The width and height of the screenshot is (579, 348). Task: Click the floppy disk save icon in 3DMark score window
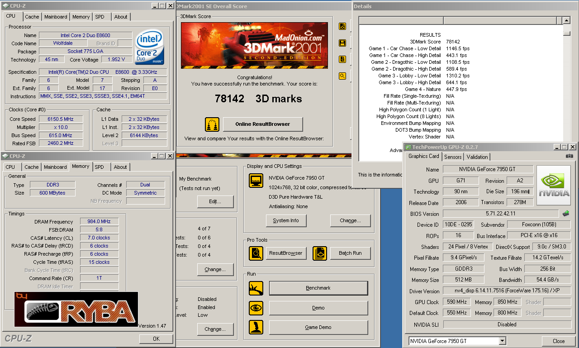coord(342,43)
